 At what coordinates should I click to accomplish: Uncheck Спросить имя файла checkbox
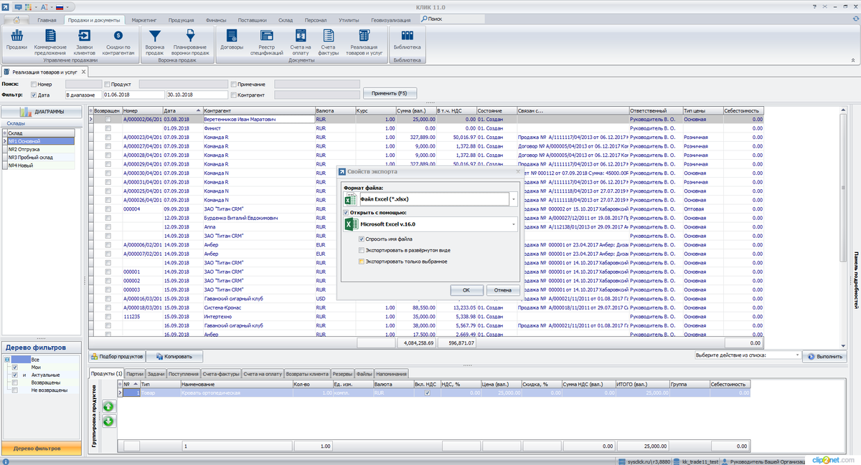tap(361, 239)
